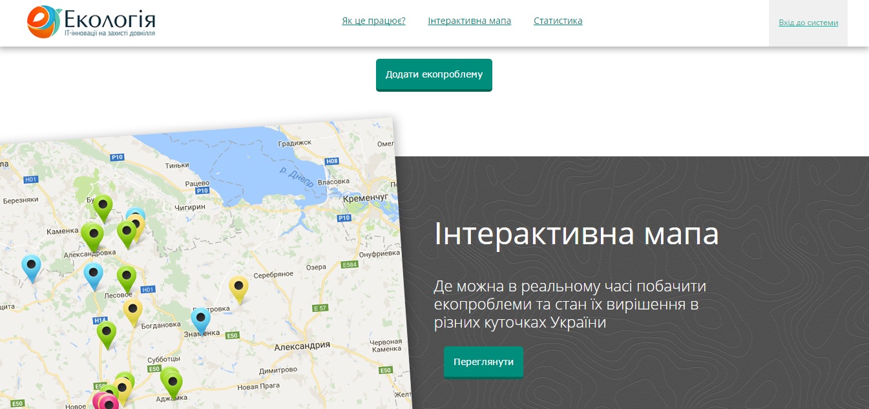Screen dimensions: 869x409
Task: Click the Екологія site logo
Action: [x=91, y=21]
